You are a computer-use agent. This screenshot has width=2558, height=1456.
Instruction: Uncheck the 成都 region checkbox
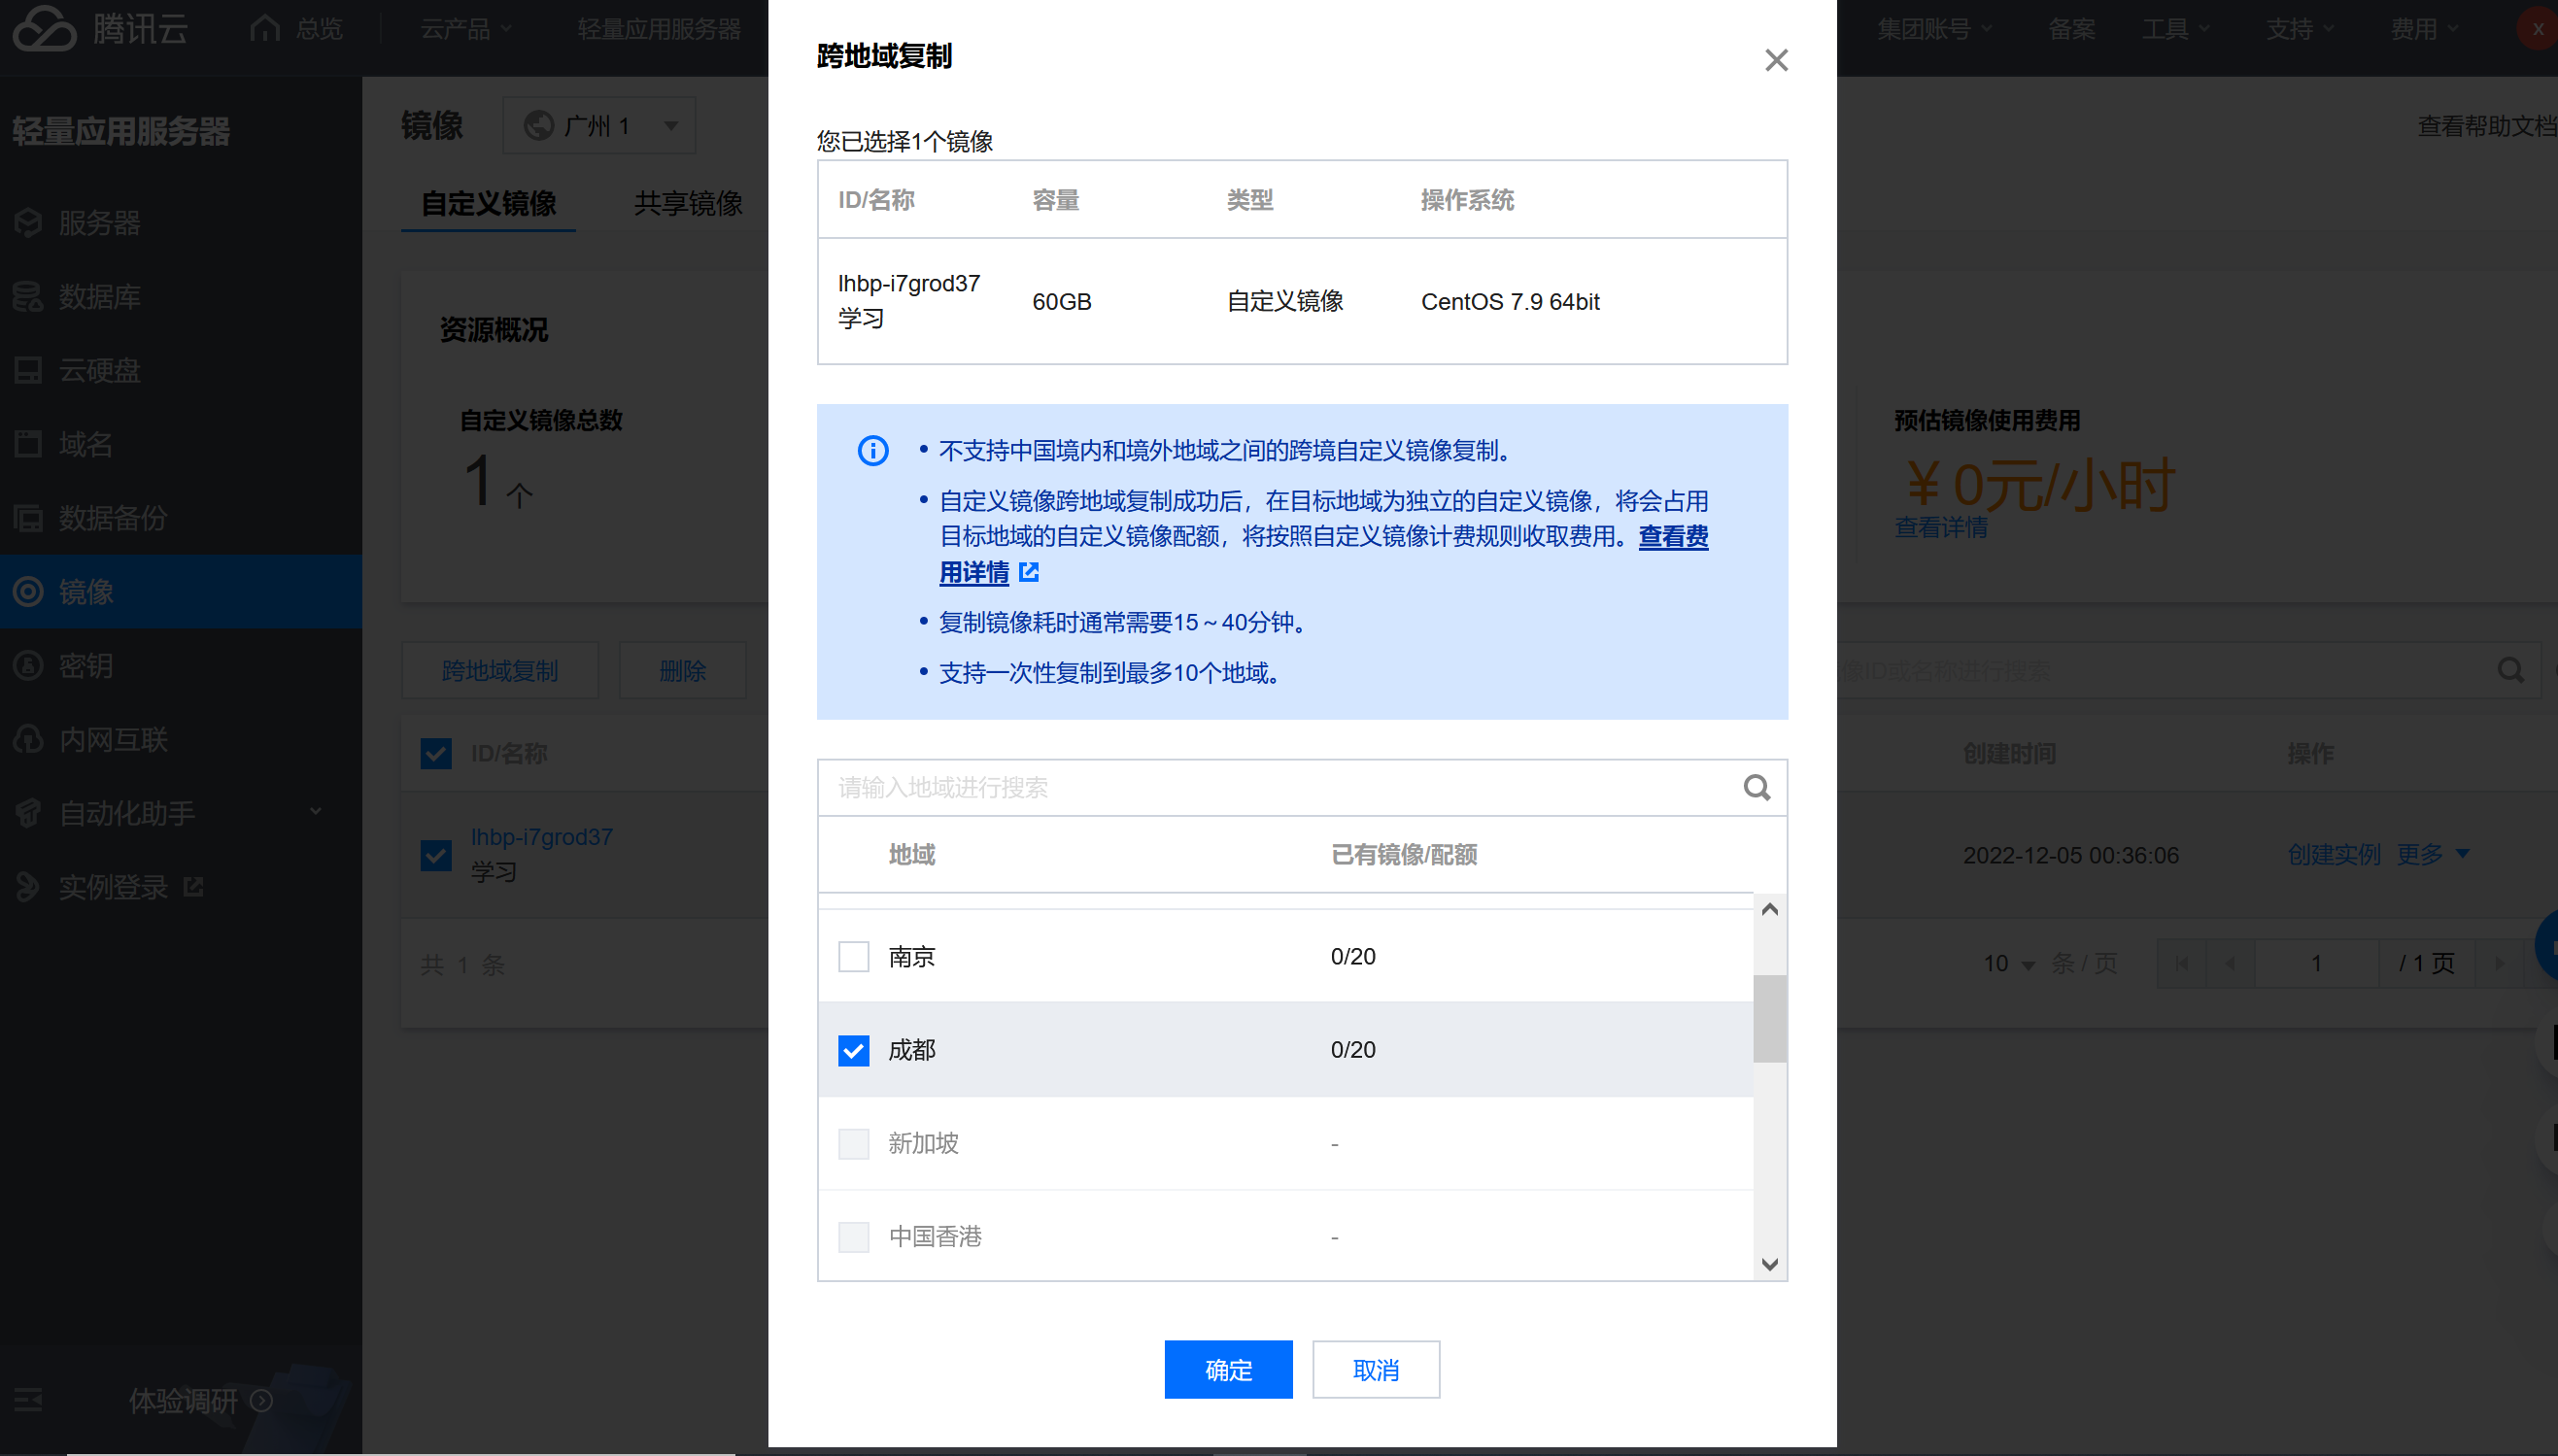coord(854,1050)
